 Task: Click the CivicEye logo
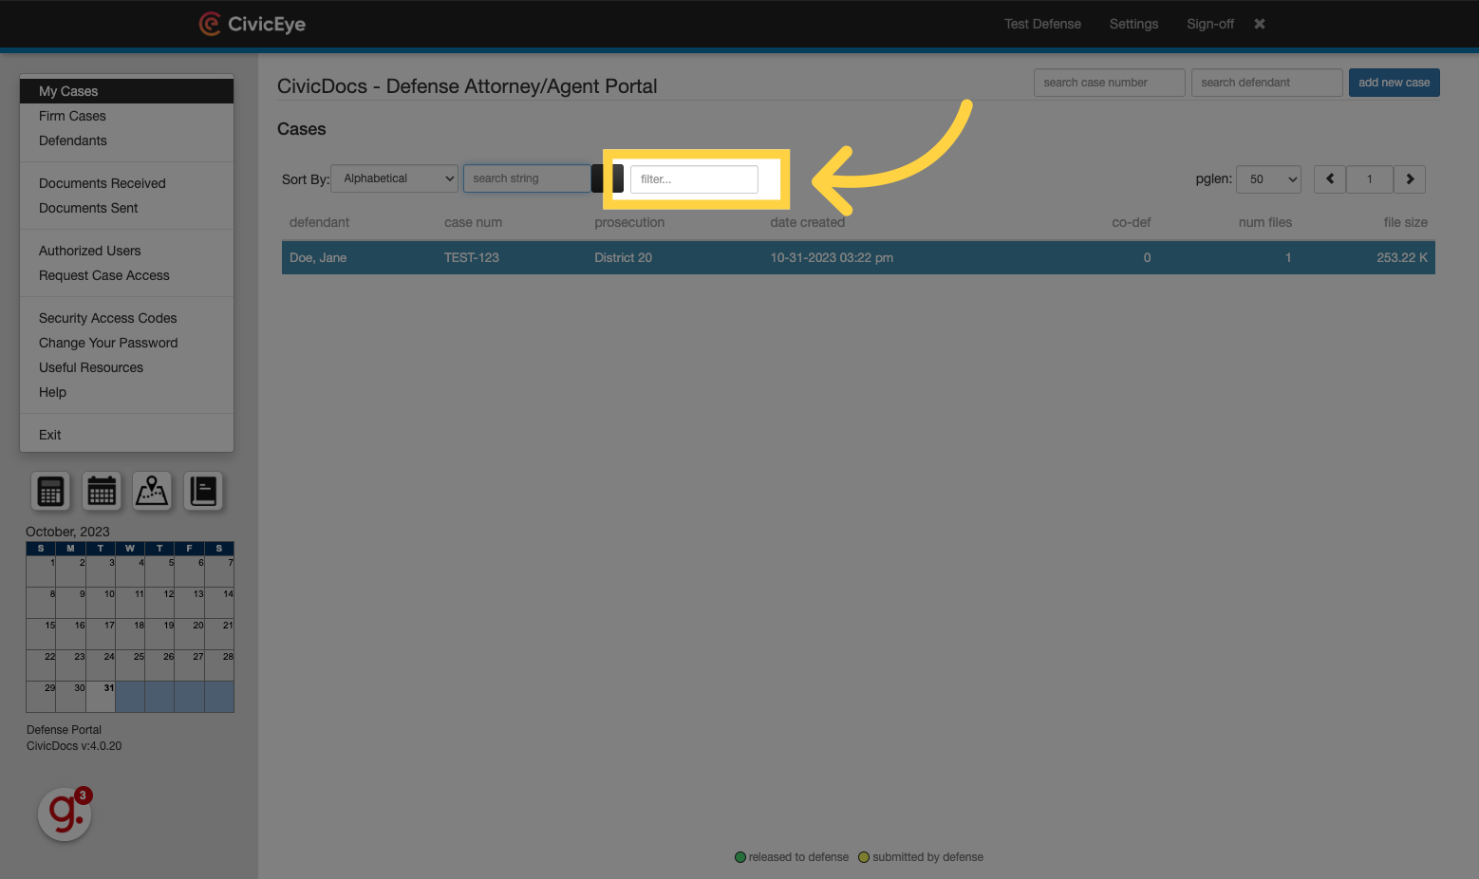(x=253, y=24)
